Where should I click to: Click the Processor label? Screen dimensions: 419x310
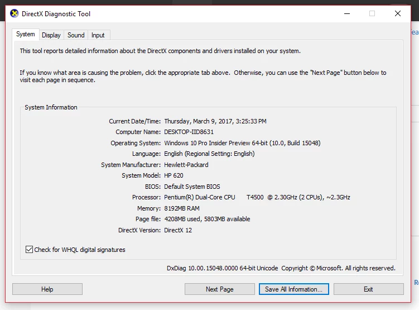tap(146, 197)
